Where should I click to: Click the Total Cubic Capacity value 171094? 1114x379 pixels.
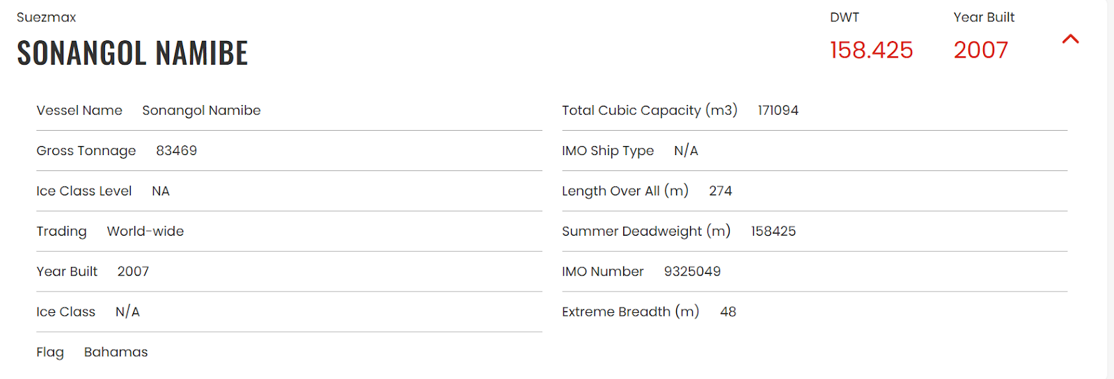(778, 111)
